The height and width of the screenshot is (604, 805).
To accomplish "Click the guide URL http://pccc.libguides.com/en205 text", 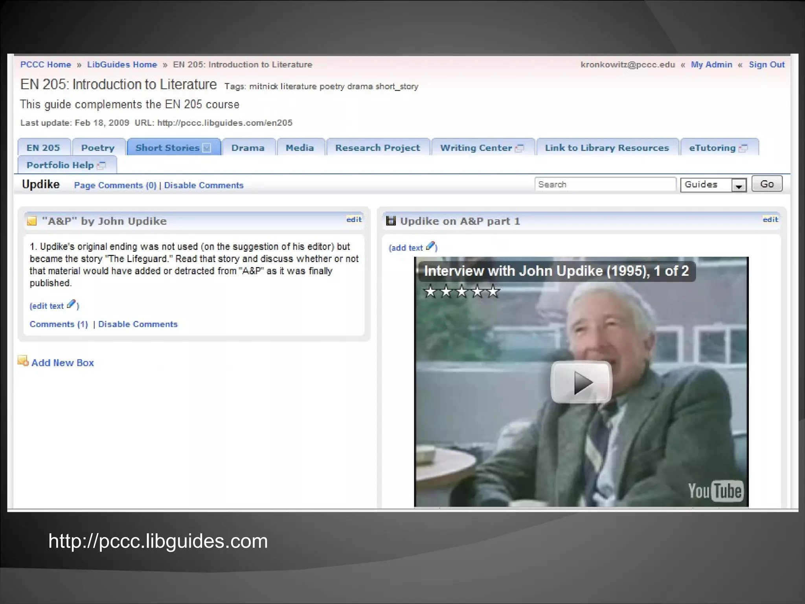I will 225,123.
